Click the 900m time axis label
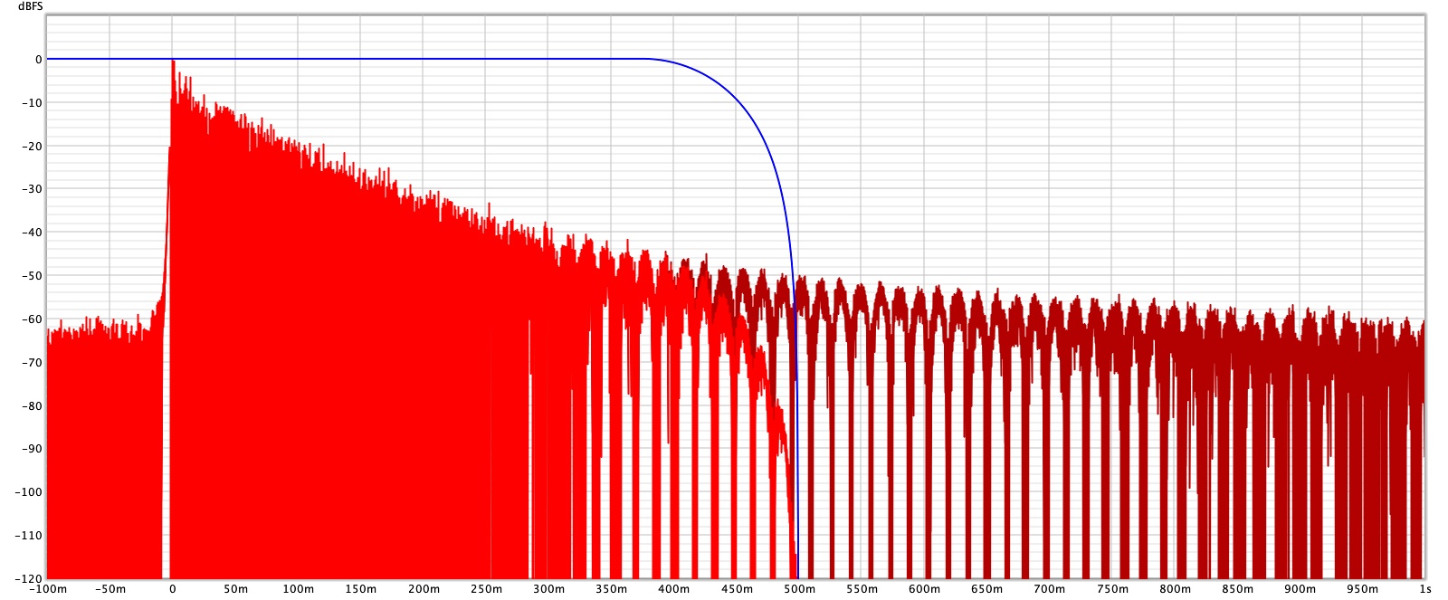The image size is (1448, 600). pyautogui.click(x=1300, y=589)
